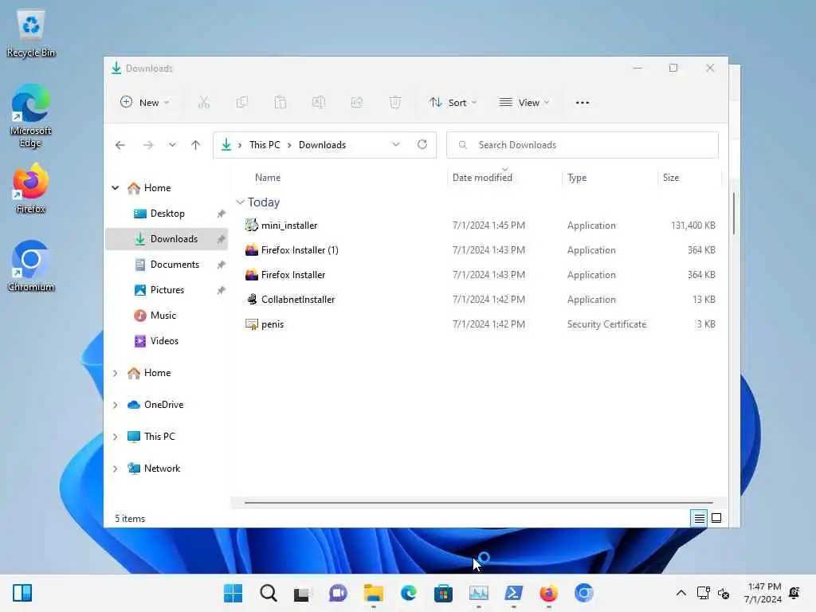Open the See more three-dots menu

click(583, 103)
